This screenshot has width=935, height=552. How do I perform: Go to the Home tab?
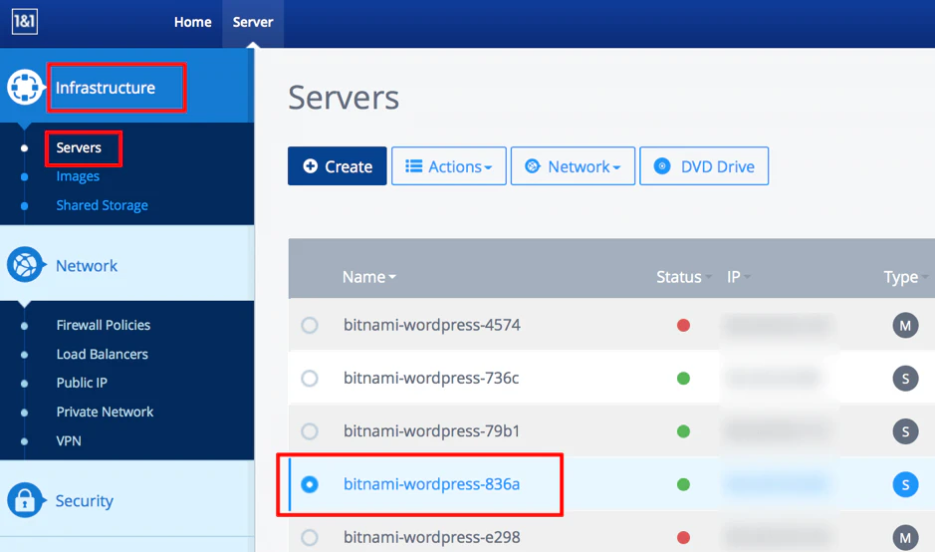[192, 22]
